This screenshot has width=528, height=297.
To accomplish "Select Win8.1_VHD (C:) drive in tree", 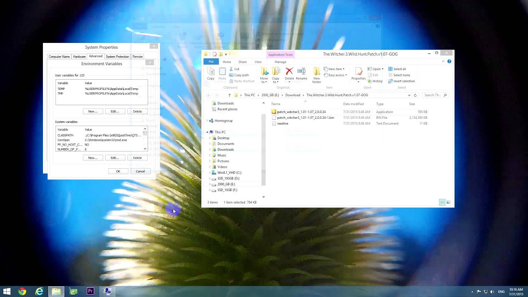I will 229,173.
